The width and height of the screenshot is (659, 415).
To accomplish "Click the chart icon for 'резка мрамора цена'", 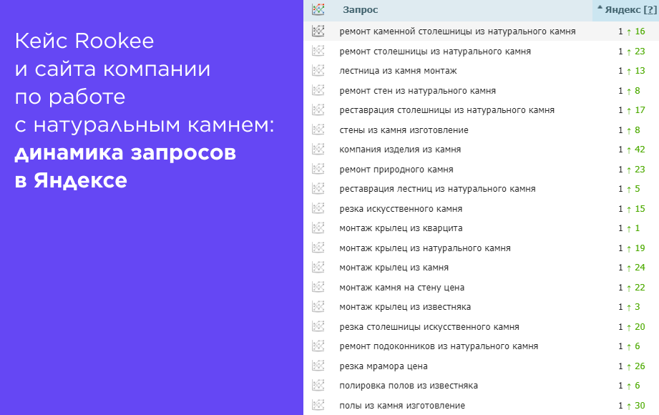I will (319, 365).
